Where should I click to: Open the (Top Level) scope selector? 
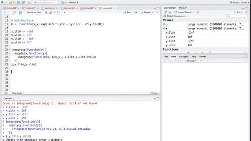pos(18,93)
